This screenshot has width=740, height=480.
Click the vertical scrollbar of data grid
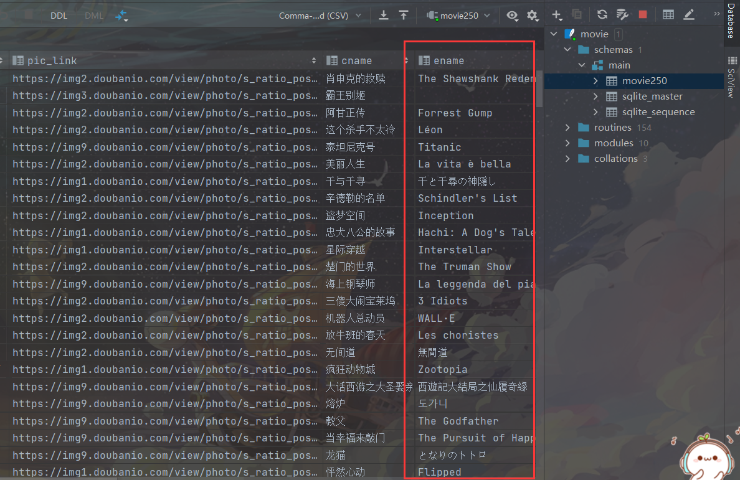click(539, 90)
